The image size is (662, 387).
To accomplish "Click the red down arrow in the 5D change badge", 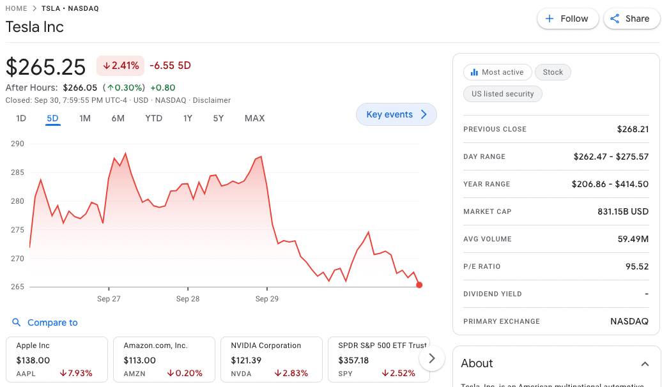I will coord(106,65).
